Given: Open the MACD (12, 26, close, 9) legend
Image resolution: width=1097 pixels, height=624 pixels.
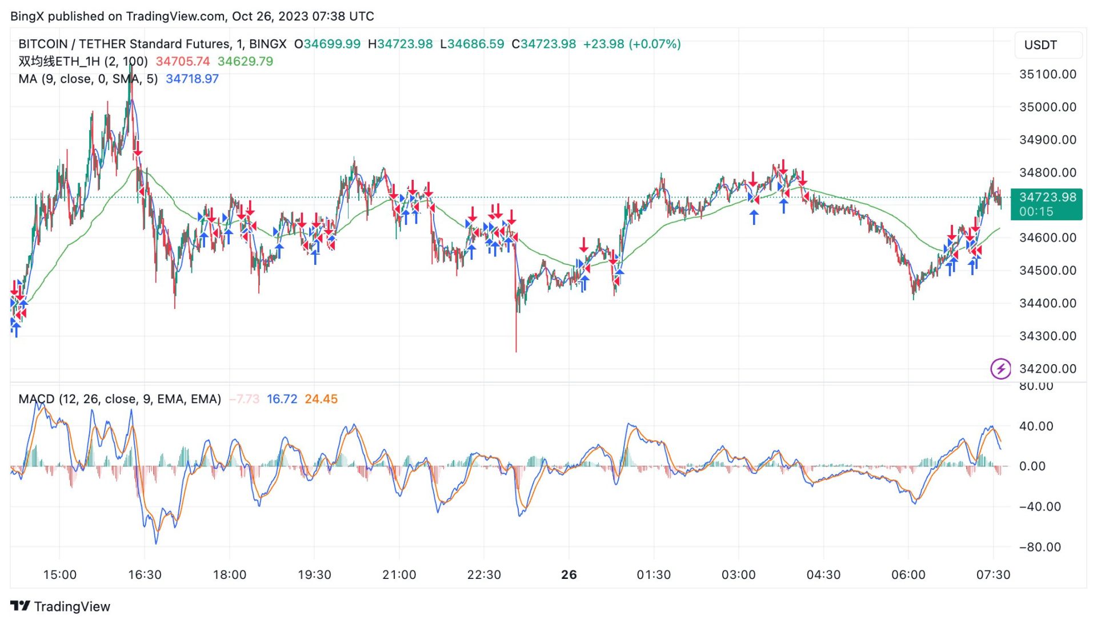Looking at the screenshot, I should tap(119, 398).
